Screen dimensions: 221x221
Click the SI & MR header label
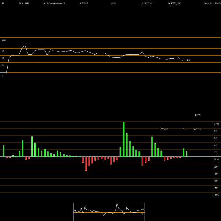pyautogui.click(x=23, y=4)
